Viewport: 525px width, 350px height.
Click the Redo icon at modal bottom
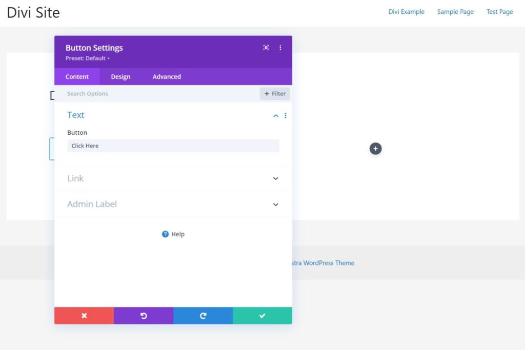203,315
